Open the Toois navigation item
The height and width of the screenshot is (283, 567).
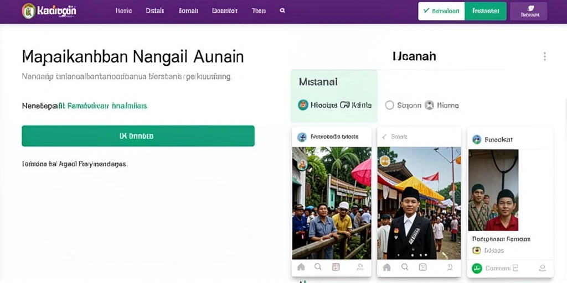click(259, 11)
